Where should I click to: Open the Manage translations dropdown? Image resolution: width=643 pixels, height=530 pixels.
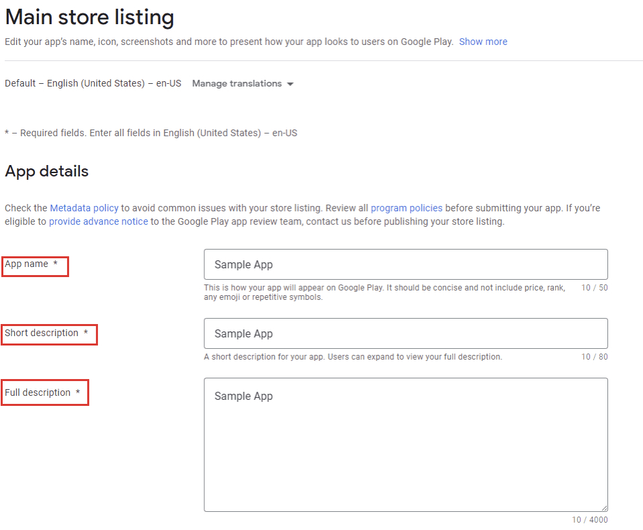pos(236,83)
